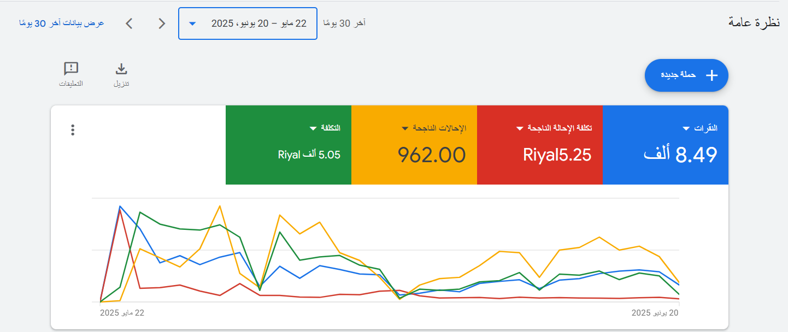The height and width of the screenshot is (332, 788).
Task: Select the blue 8.49 ألف clicks card
Action: (x=665, y=155)
